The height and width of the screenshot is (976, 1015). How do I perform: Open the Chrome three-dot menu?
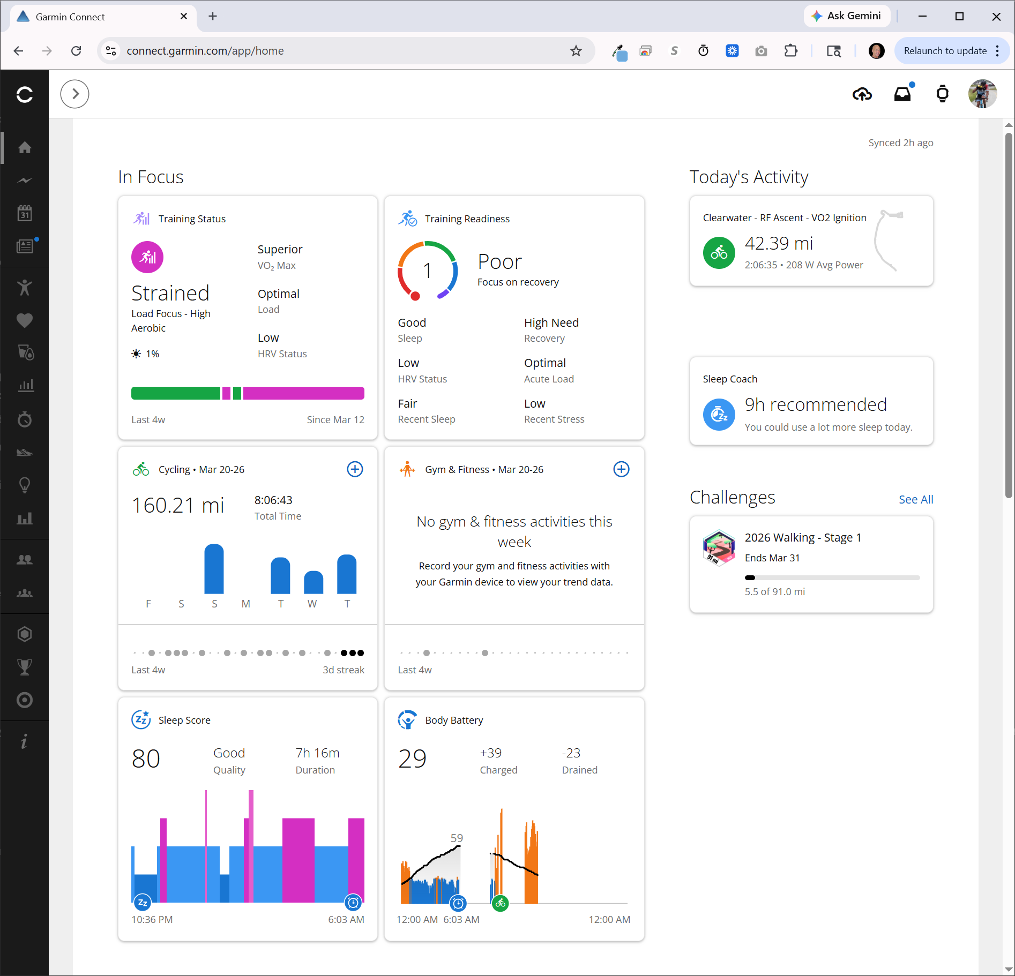point(997,51)
